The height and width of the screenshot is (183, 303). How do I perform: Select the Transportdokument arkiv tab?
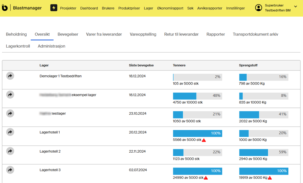(x=255, y=34)
